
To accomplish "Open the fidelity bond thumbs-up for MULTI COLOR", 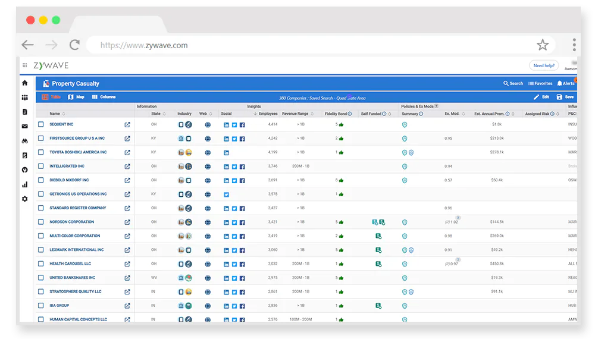I will 341,236.
